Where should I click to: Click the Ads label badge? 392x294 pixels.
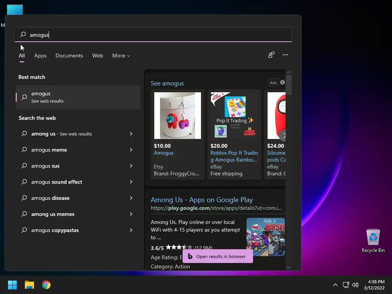click(273, 83)
